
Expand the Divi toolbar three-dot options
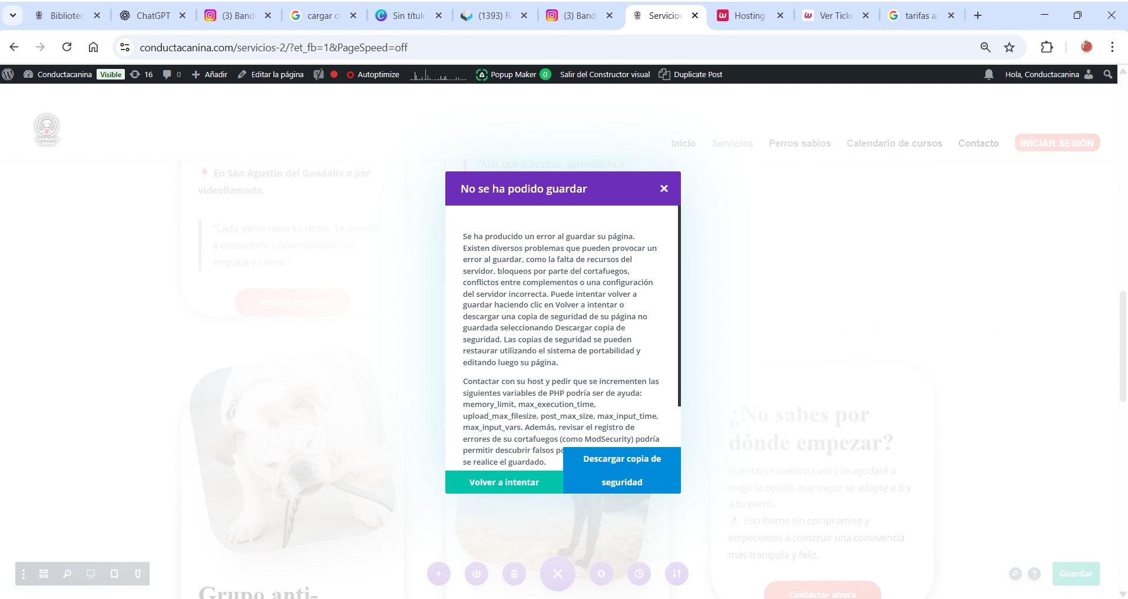click(x=24, y=574)
